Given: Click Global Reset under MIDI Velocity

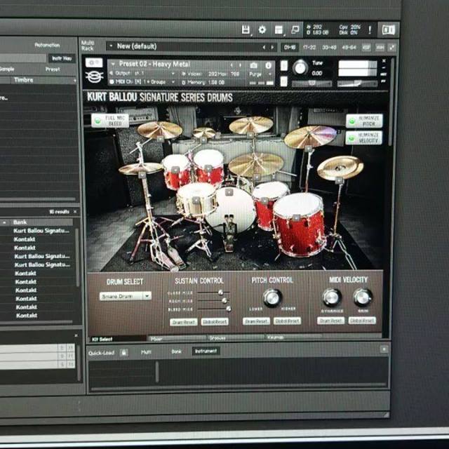Looking at the screenshot, I should [x=362, y=321].
